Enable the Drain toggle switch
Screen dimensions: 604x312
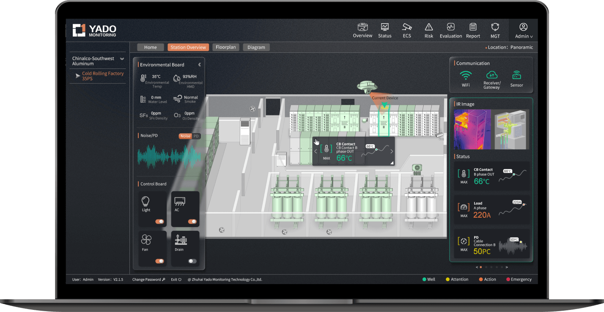coord(192,261)
